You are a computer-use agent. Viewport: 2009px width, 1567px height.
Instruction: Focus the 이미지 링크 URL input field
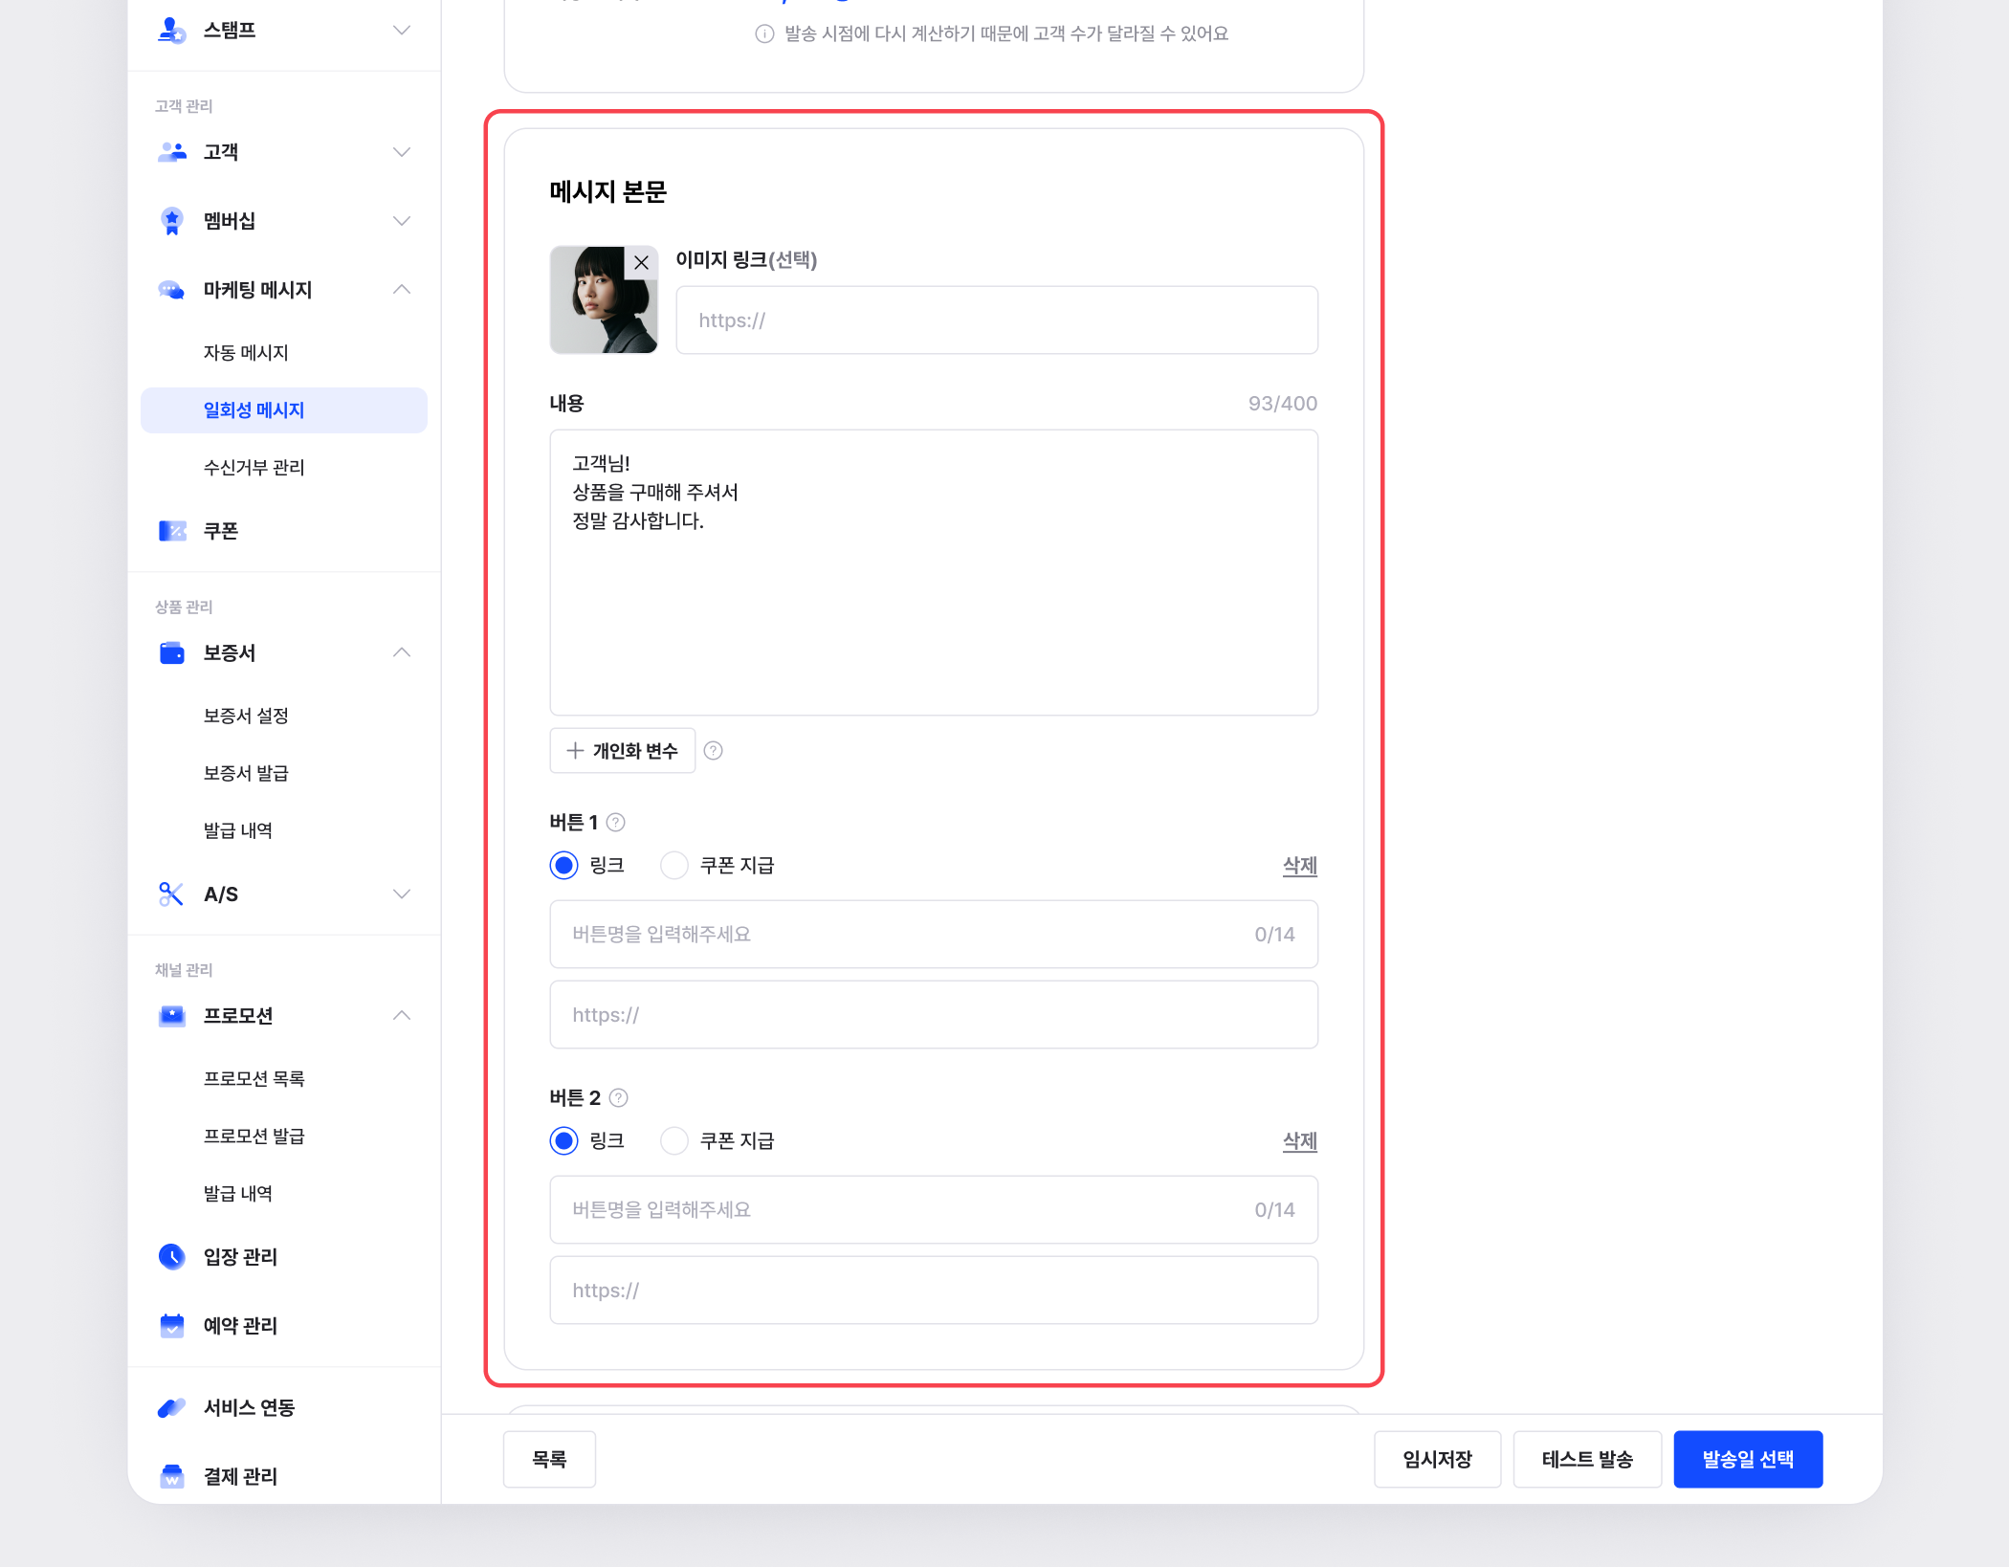(x=996, y=320)
